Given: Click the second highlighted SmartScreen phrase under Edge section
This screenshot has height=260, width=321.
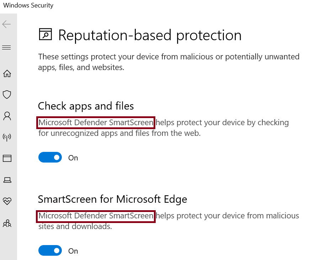Looking at the screenshot, I should click(95, 216).
